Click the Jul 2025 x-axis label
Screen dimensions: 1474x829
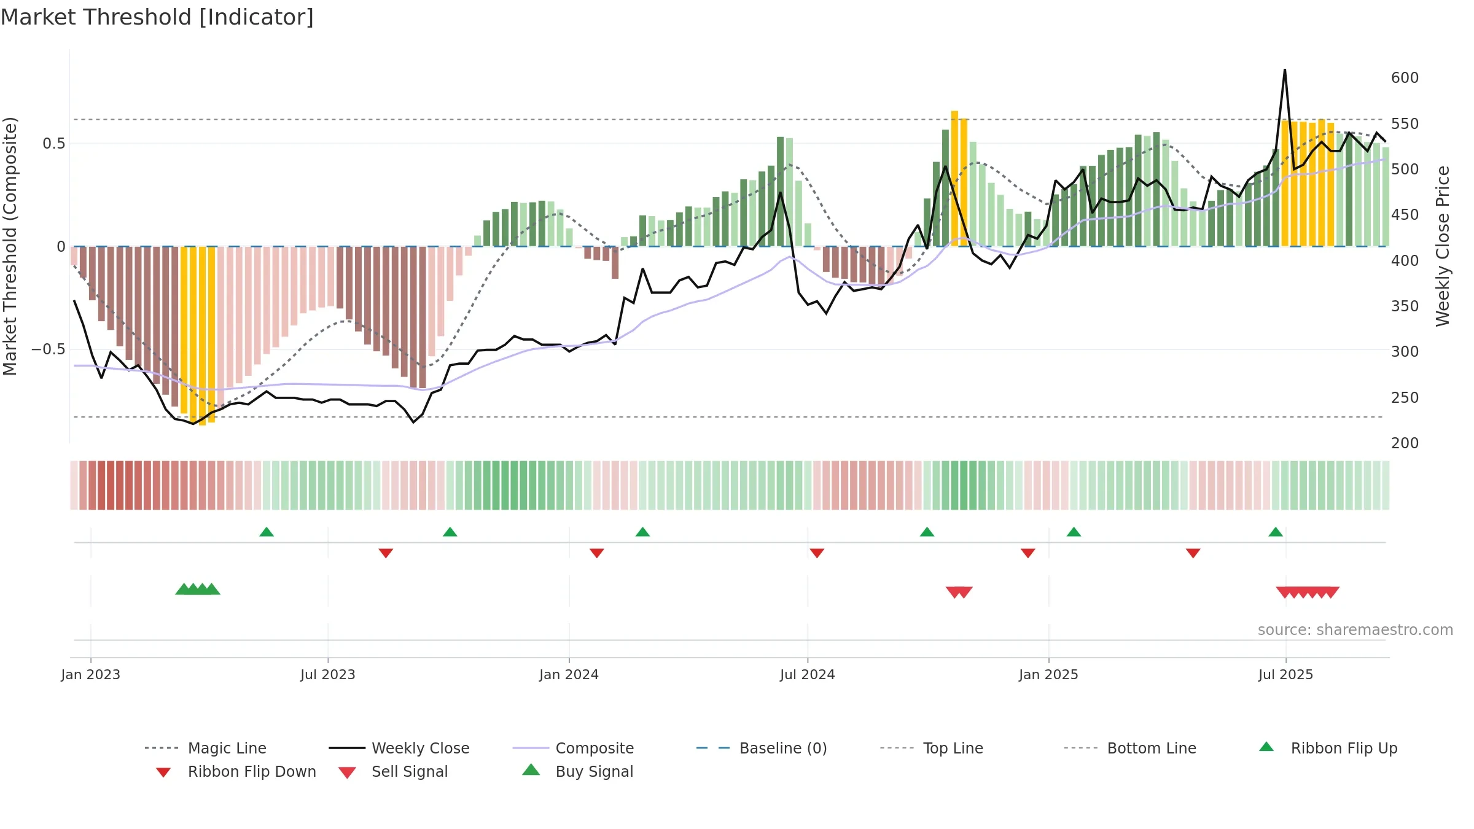coord(1285,674)
